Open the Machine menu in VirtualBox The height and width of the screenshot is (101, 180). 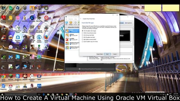(x=71, y=19)
